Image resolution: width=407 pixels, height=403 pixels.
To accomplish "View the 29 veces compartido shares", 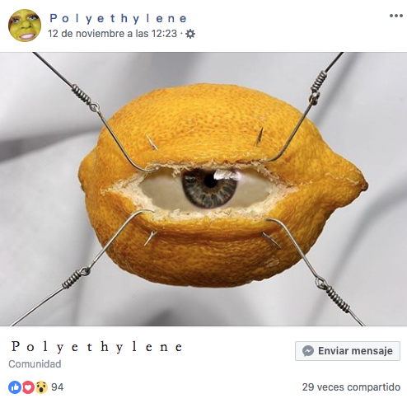I will pyautogui.click(x=351, y=387).
